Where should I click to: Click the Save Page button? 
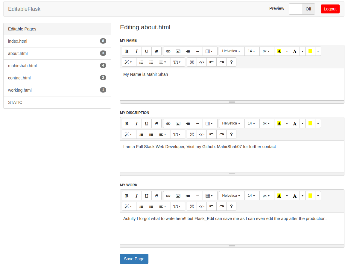(134, 259)
